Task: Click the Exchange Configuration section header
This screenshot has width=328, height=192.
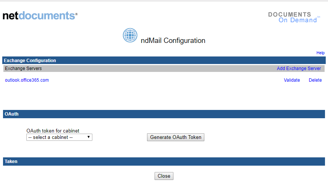Action: click(30, 61)
